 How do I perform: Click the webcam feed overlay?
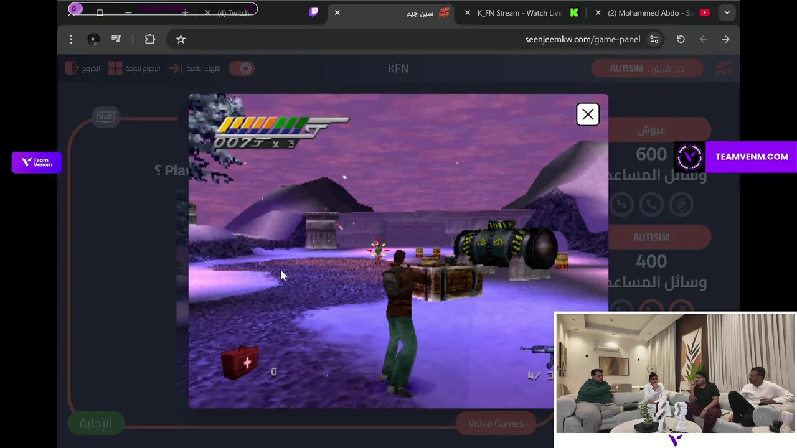[675, 373]
